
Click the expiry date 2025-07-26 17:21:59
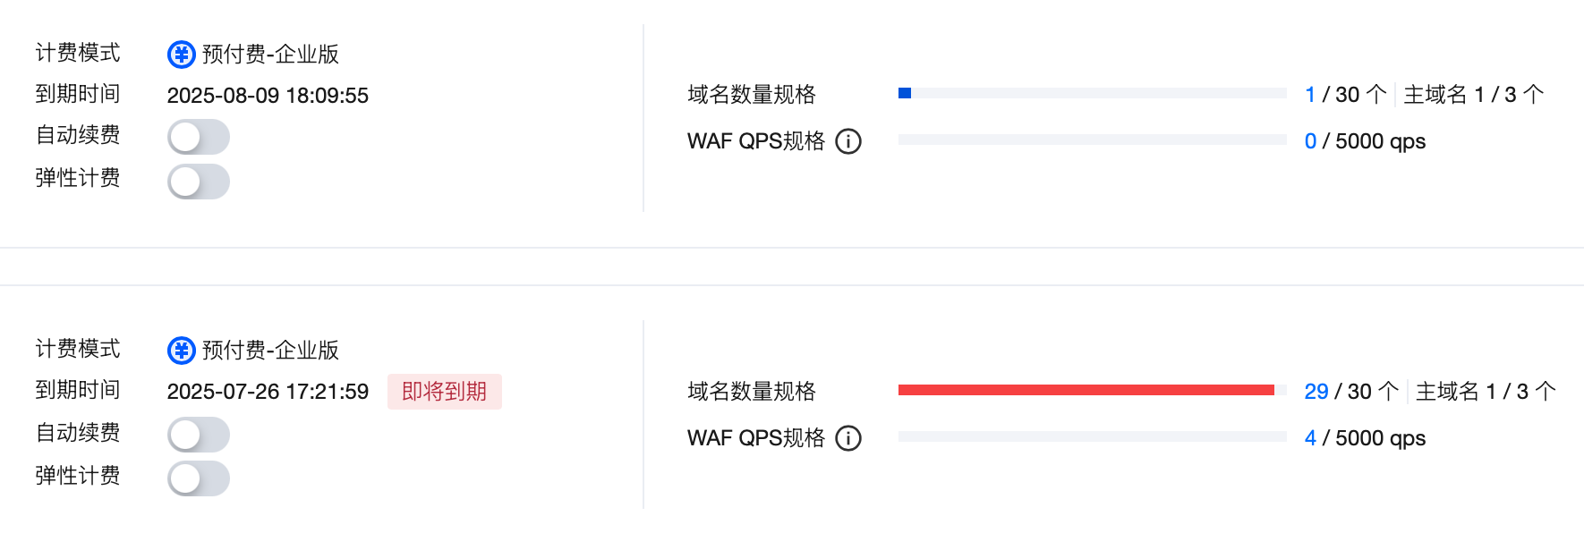(268, 392)
